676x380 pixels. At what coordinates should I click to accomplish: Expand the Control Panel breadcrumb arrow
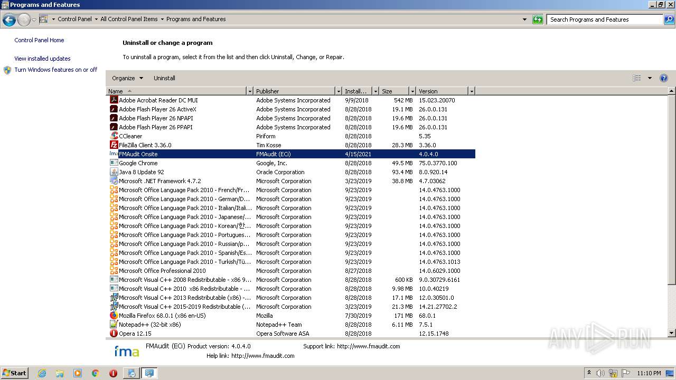click(96, 19)
